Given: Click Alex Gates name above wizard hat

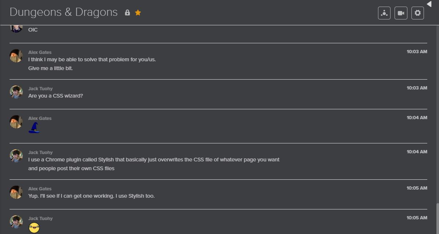Looking at the screenshot, I should click(x=40, y=118).
